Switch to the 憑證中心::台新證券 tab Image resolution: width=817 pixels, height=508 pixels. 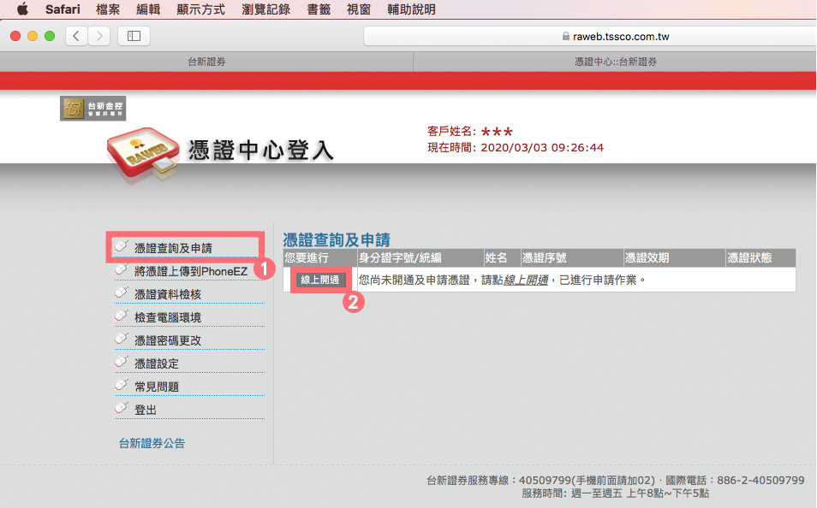(616, 62)
